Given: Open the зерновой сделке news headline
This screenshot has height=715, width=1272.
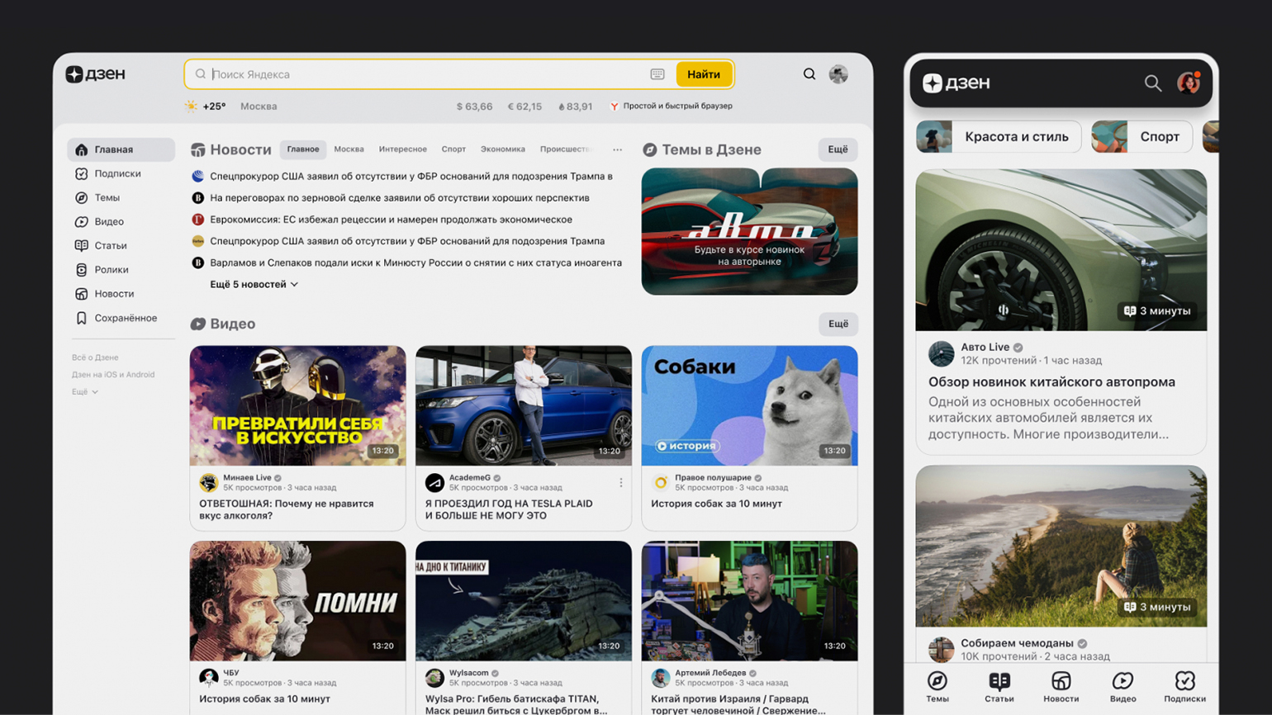Looking at the screenshot, I should point(399,198).
